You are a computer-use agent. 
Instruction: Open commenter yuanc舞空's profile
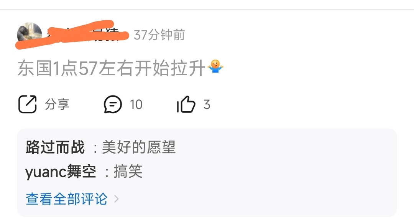pos(61,172)
